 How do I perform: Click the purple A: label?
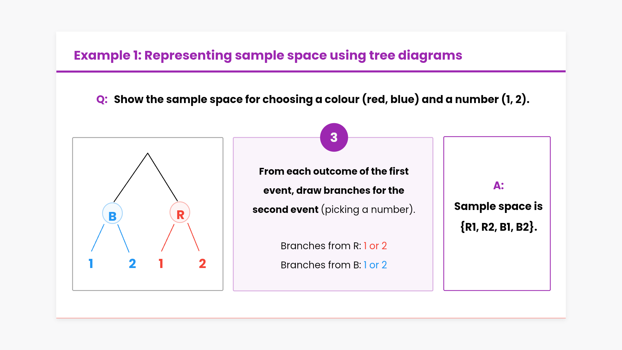tap(498, 186)
